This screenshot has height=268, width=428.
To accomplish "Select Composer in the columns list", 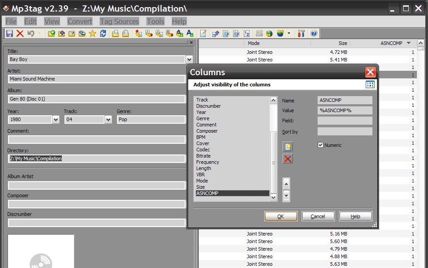I will click(x=207, y=131).
